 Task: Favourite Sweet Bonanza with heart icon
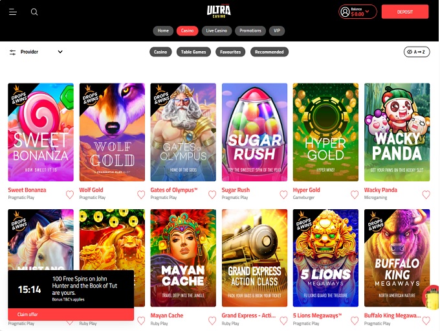[70, 194]
